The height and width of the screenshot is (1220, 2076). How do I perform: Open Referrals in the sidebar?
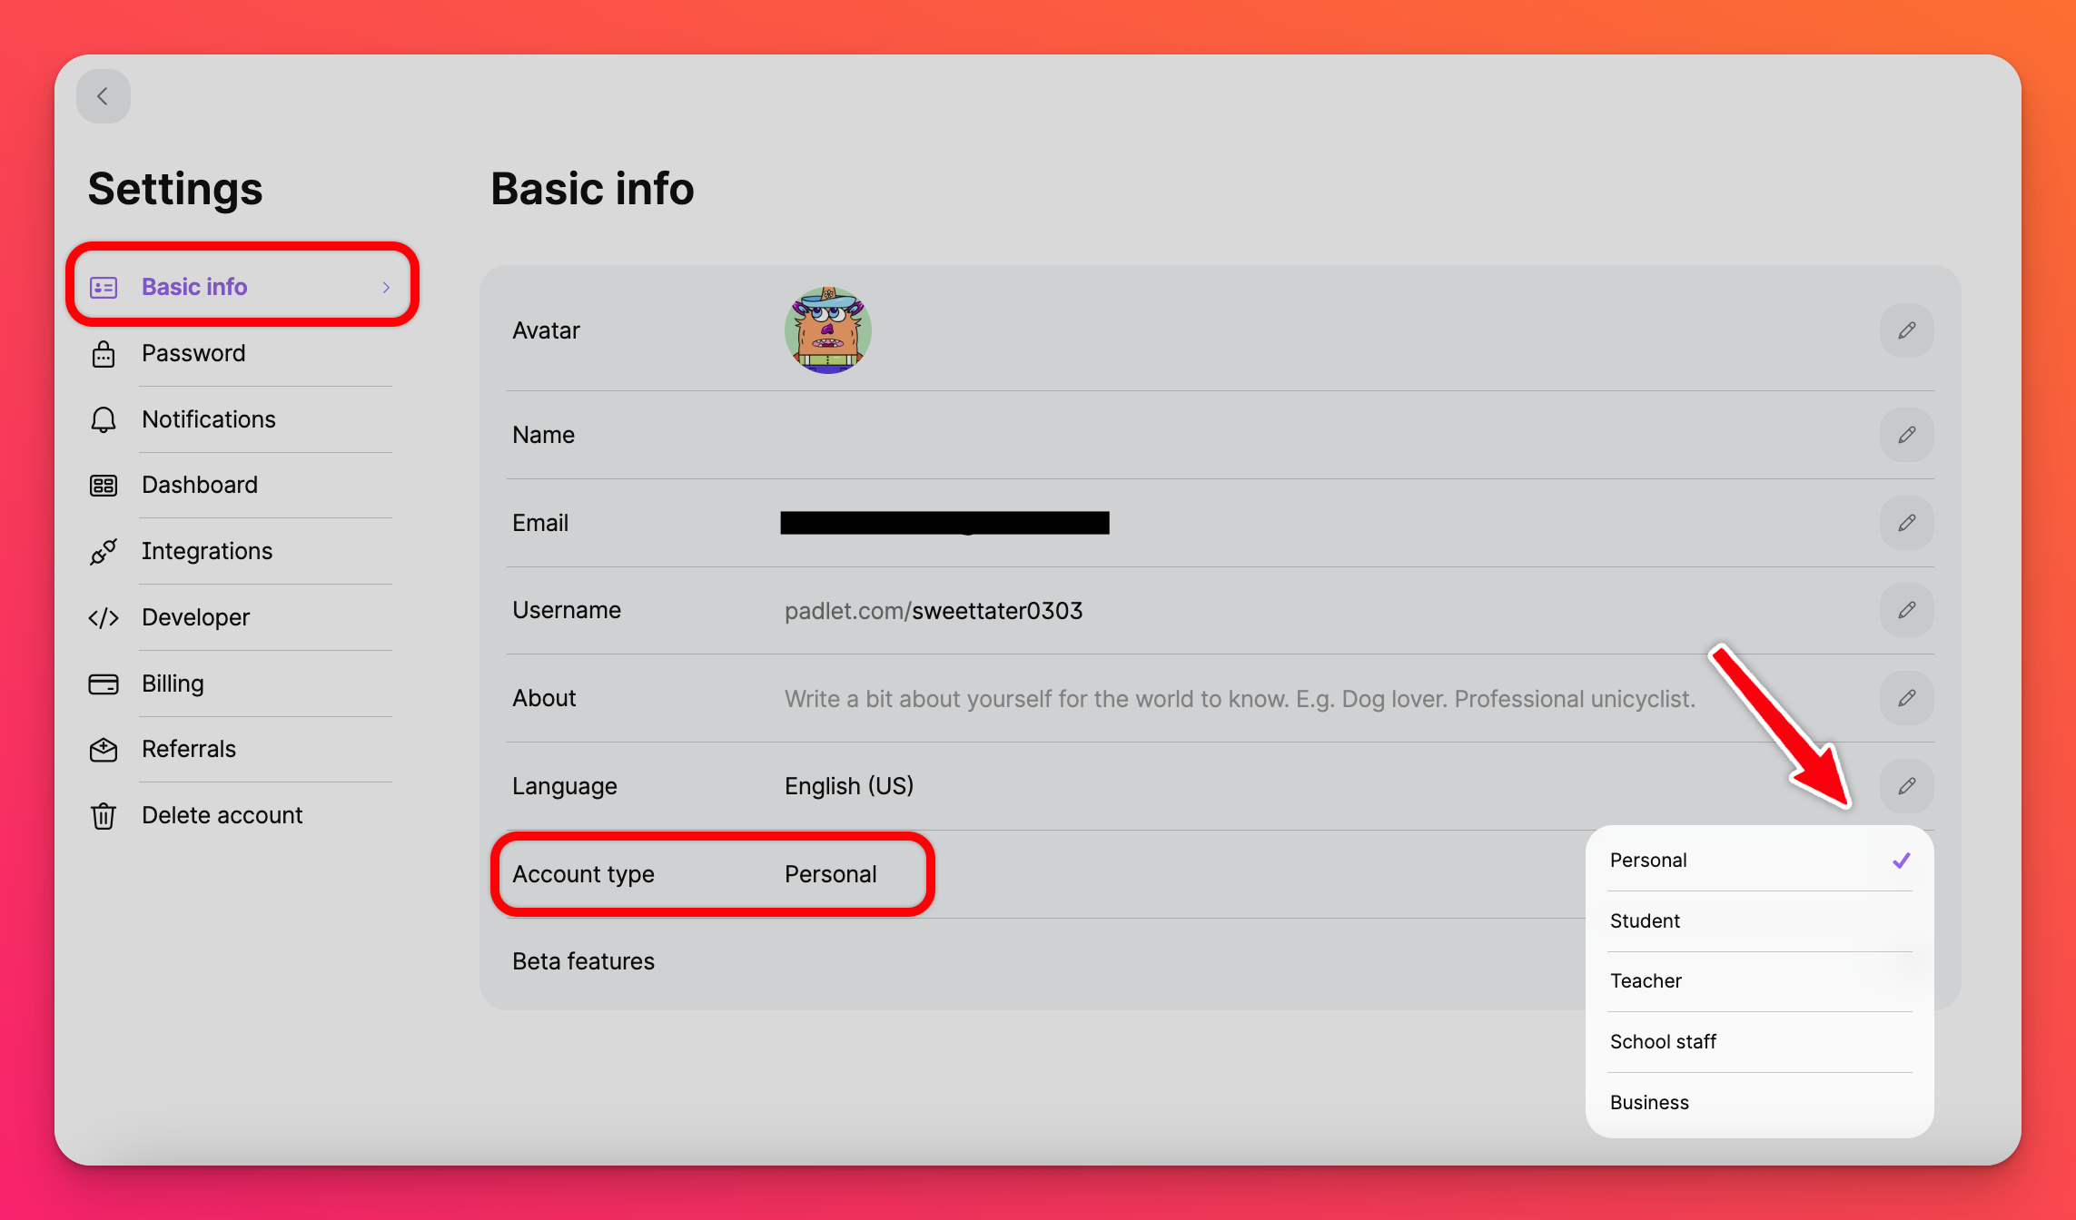189,749
